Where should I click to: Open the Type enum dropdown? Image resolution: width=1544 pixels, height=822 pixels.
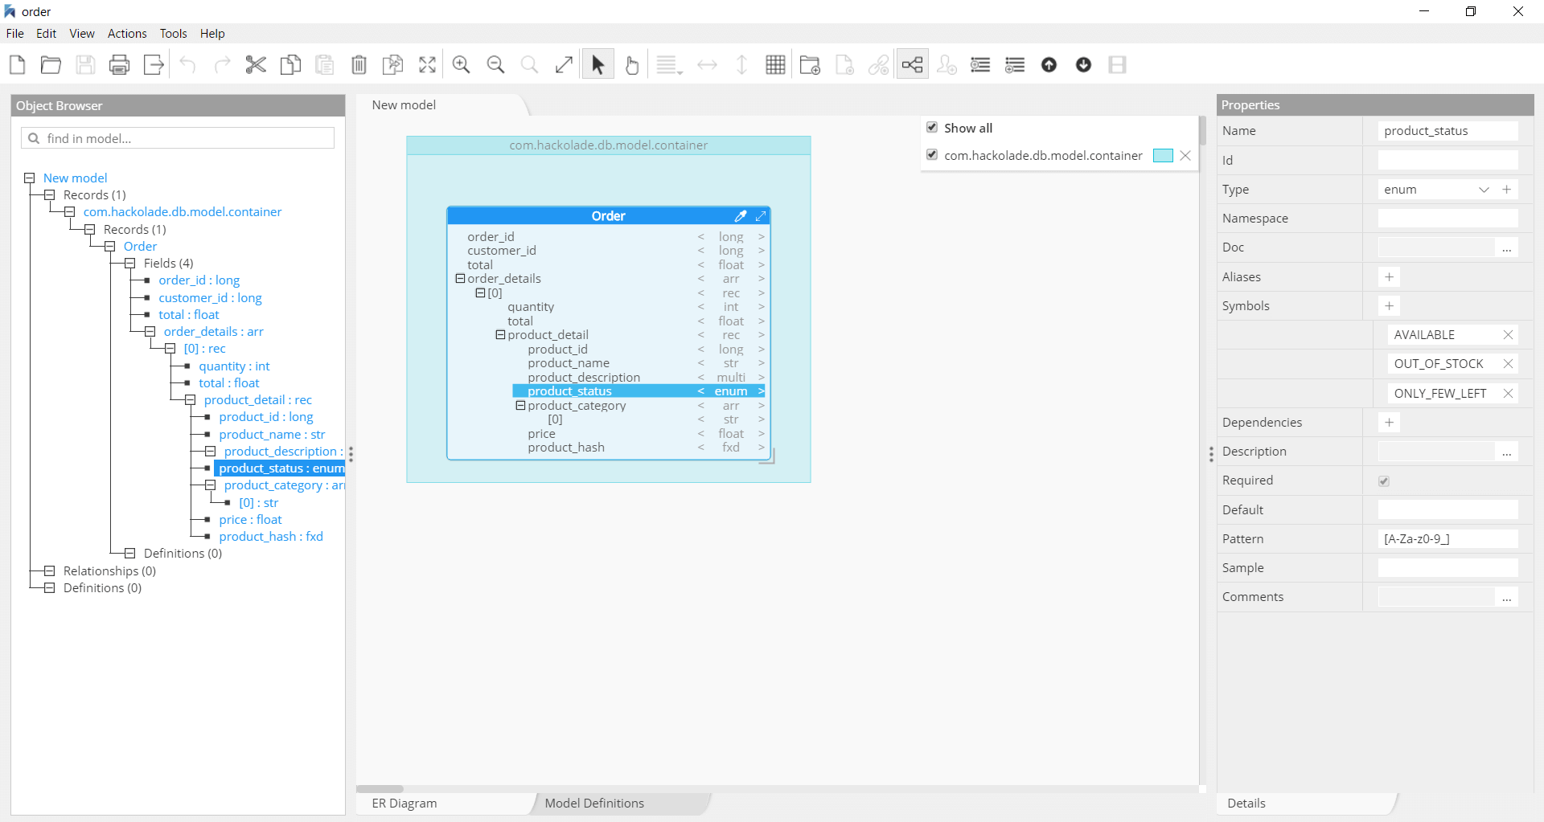click(x=1484, y=190)
